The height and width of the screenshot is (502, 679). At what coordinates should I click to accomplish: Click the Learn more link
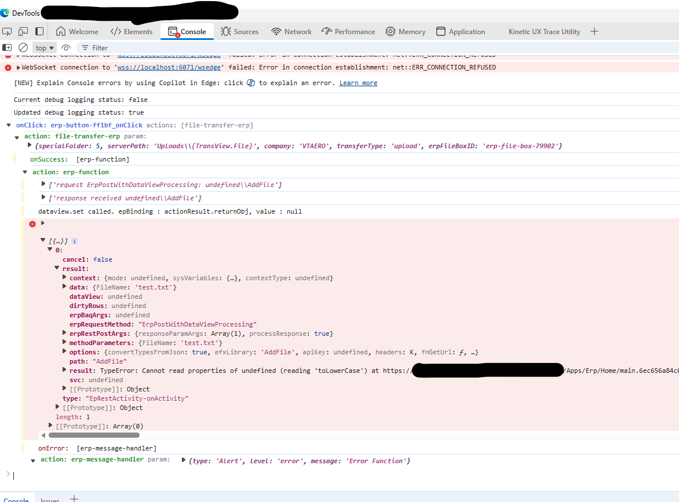[358, 83]
